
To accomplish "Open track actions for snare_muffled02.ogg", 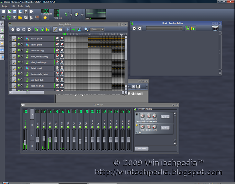I will click(x=14, y=56).
